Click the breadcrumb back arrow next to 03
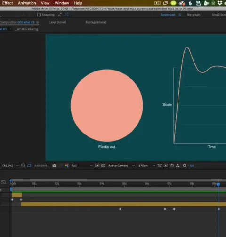226x237 pixels. 11,29
